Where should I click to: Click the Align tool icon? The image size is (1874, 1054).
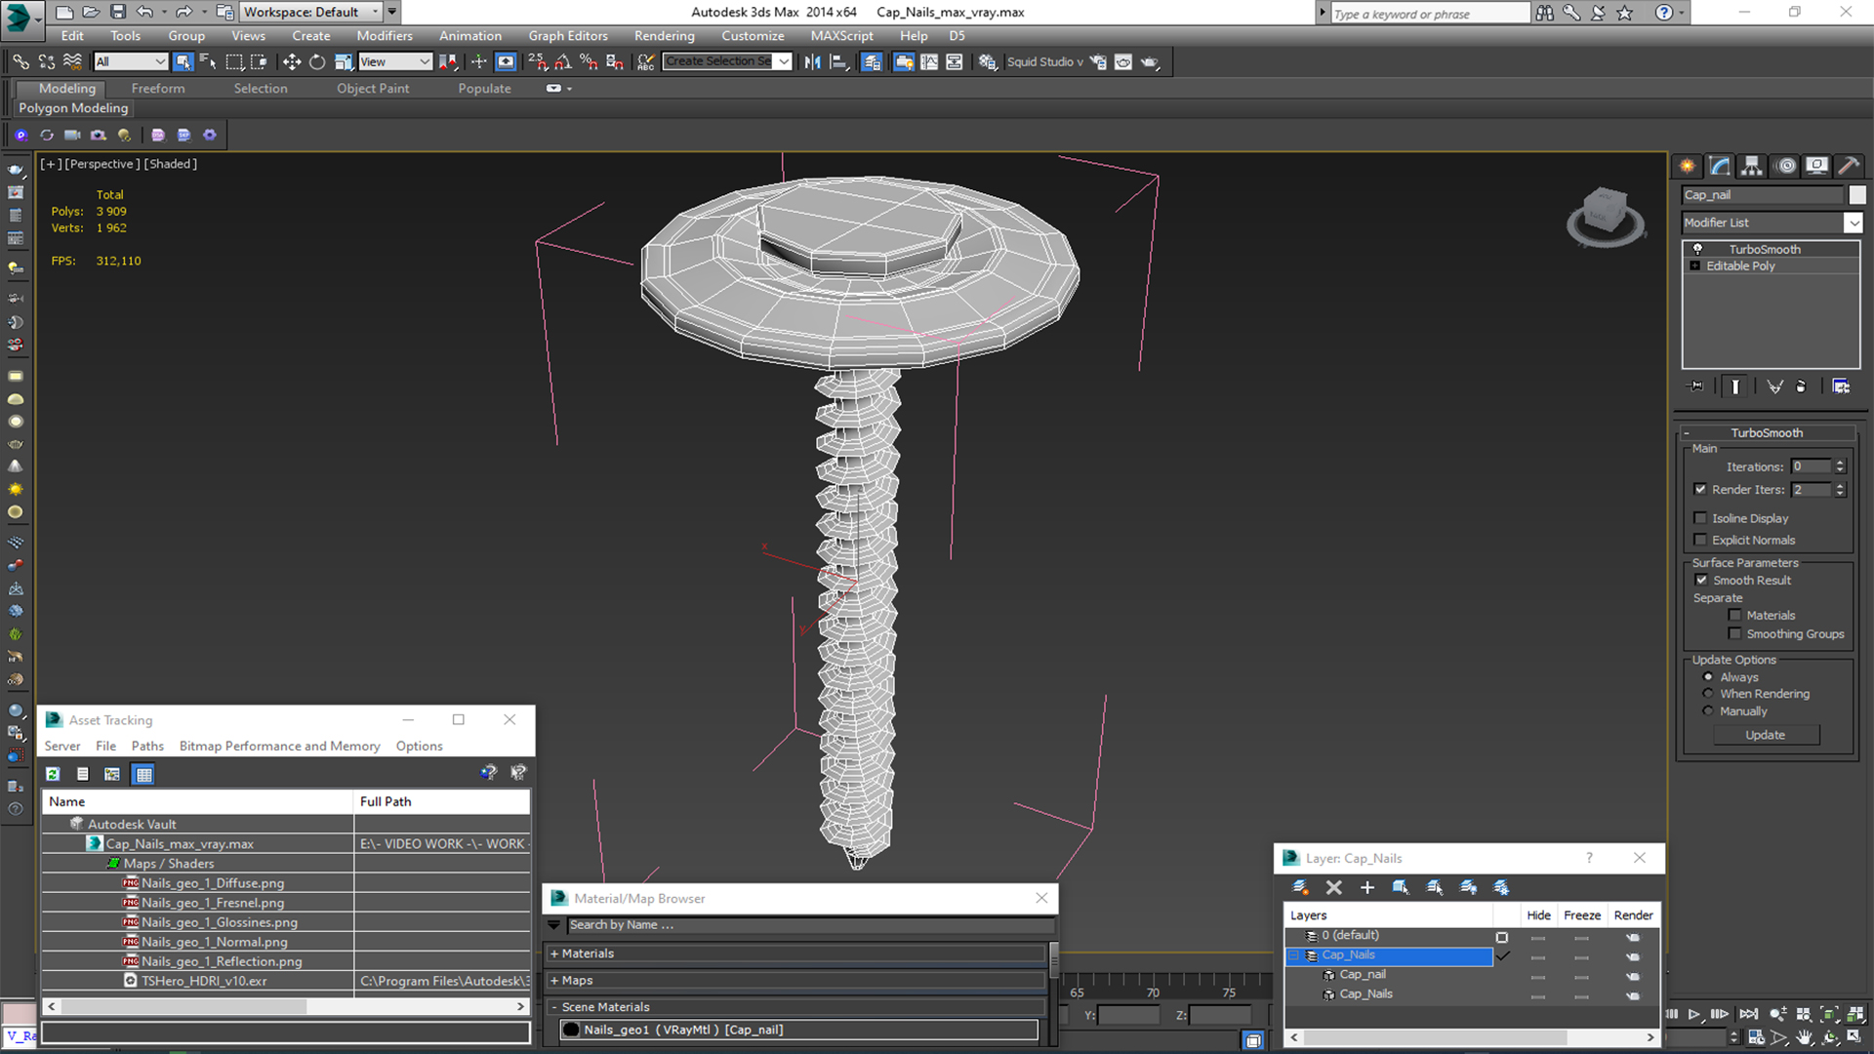(x=838, y=61)
